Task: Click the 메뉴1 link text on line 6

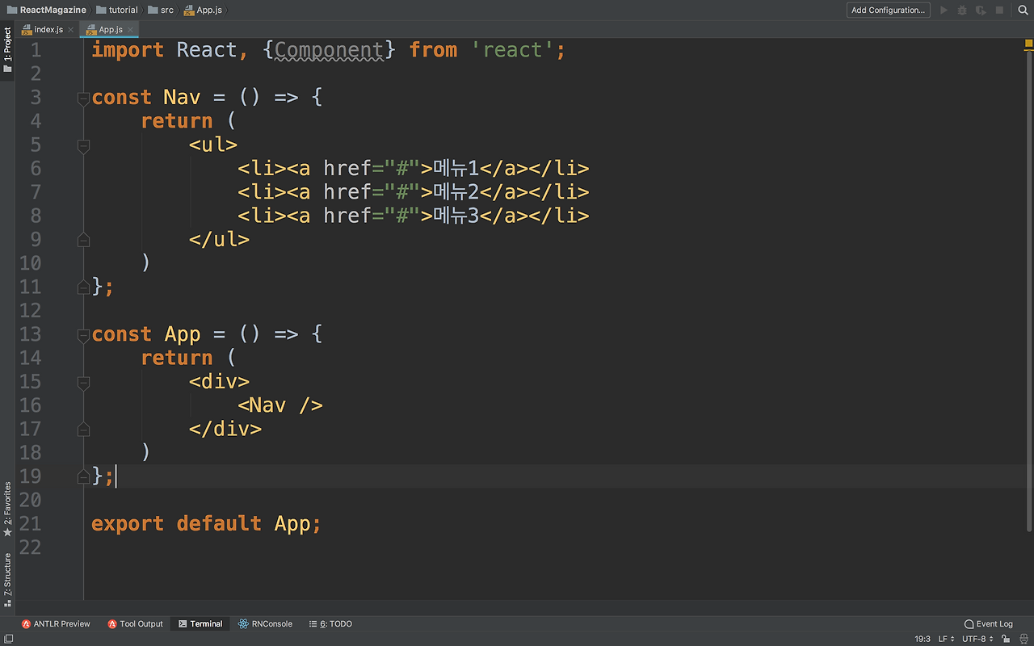Action: tap(456, 168)
